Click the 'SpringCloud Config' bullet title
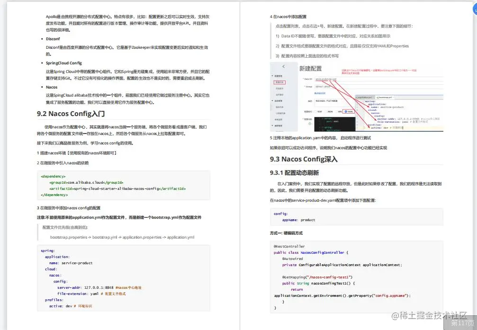 64,63
